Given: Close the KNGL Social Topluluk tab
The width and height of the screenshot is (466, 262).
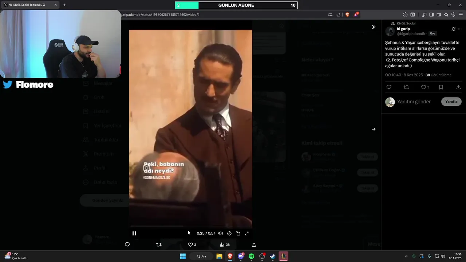Looking at the screenshot, I should pyautogui.click(x=55, y=5).
